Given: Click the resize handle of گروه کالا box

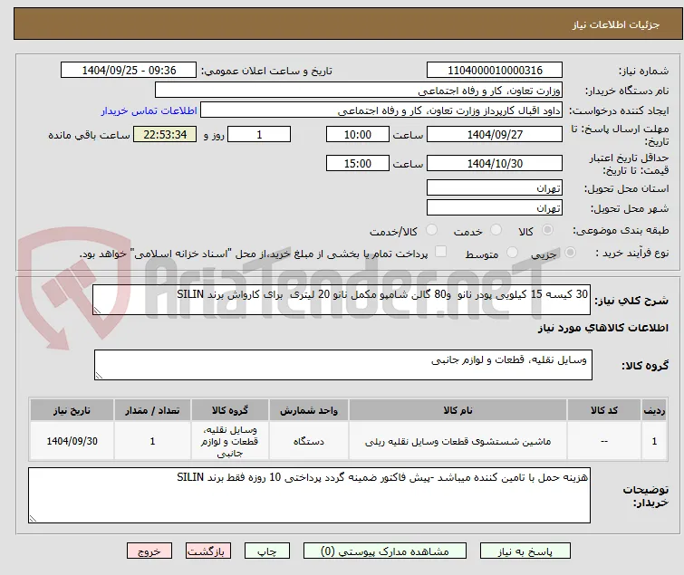Looking at the screenshot, I should click(x=99, y=376).
